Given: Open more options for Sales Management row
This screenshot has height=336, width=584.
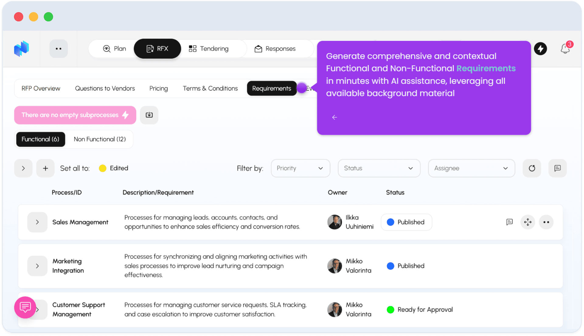Looking at the screenshot, I should click(546, 222).
